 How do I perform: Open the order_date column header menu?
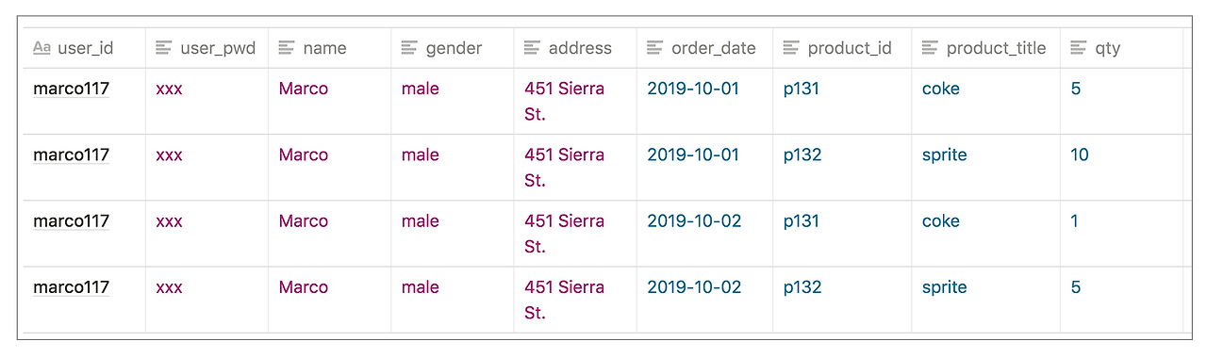pos(704,48)
